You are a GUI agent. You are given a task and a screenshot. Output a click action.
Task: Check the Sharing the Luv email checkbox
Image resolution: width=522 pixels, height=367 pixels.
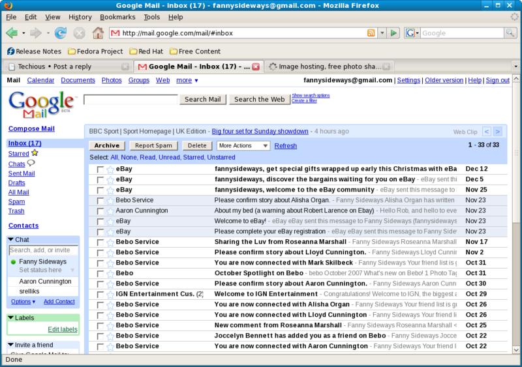(100, 242)
